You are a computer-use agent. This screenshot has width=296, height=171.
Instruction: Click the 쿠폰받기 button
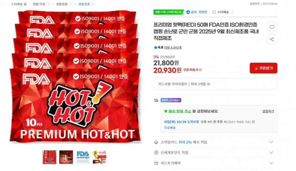tap(263, 68)
